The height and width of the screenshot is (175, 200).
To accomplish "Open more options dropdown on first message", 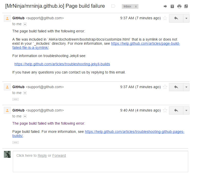I will click(186, 18).
